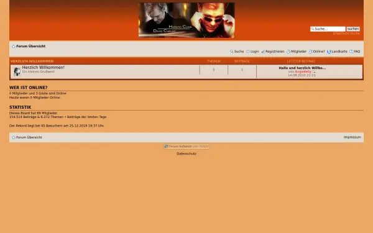373x233 pixels.
Task: Click the Forum-Software Xobor logo icon
Action: click(x=166, y=147)
